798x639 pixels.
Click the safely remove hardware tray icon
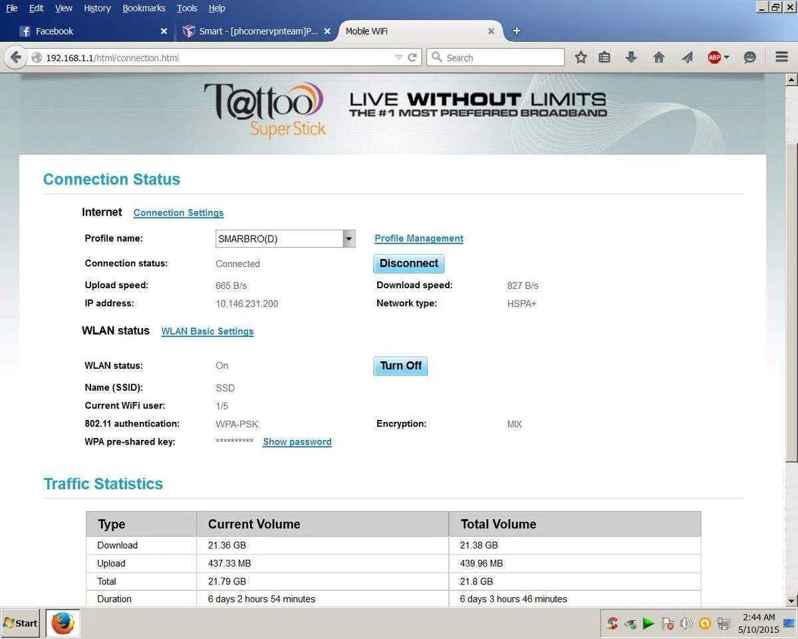click(630, 624)
